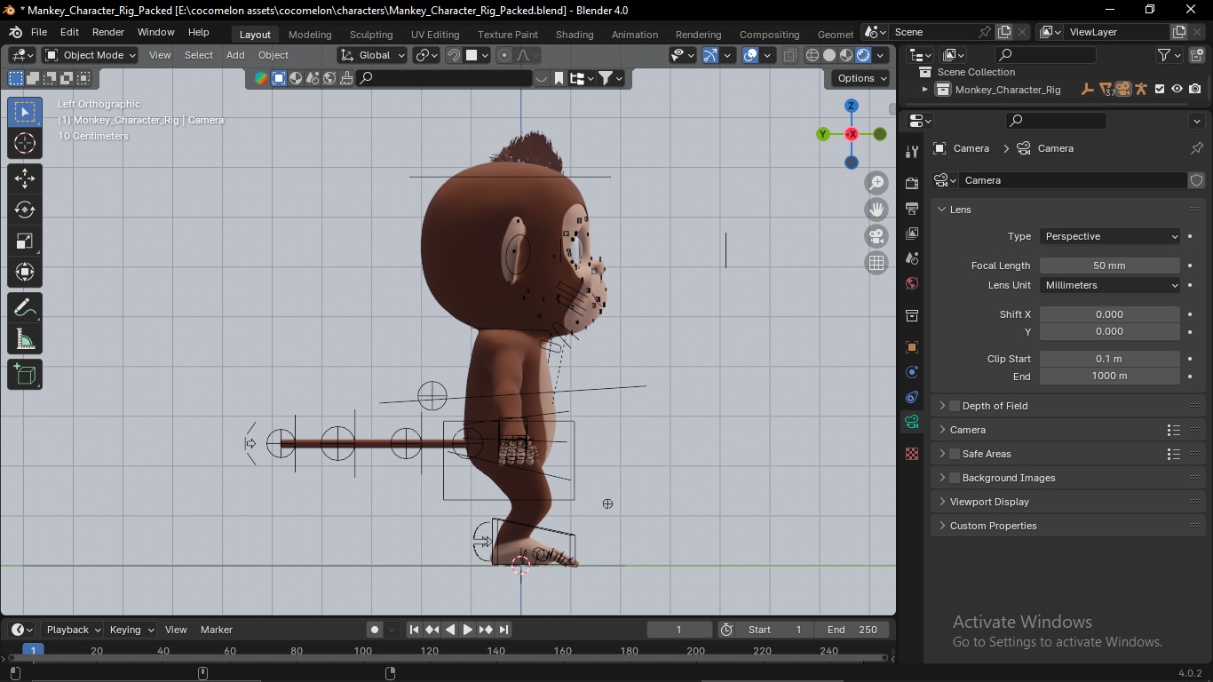Pick the Scale tool
1213x682 pixels.
[25, 241]
